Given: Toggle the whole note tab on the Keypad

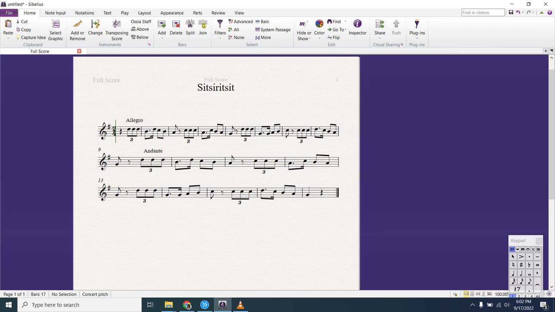Looking at the screenshot, I should (x=513, y=250).
